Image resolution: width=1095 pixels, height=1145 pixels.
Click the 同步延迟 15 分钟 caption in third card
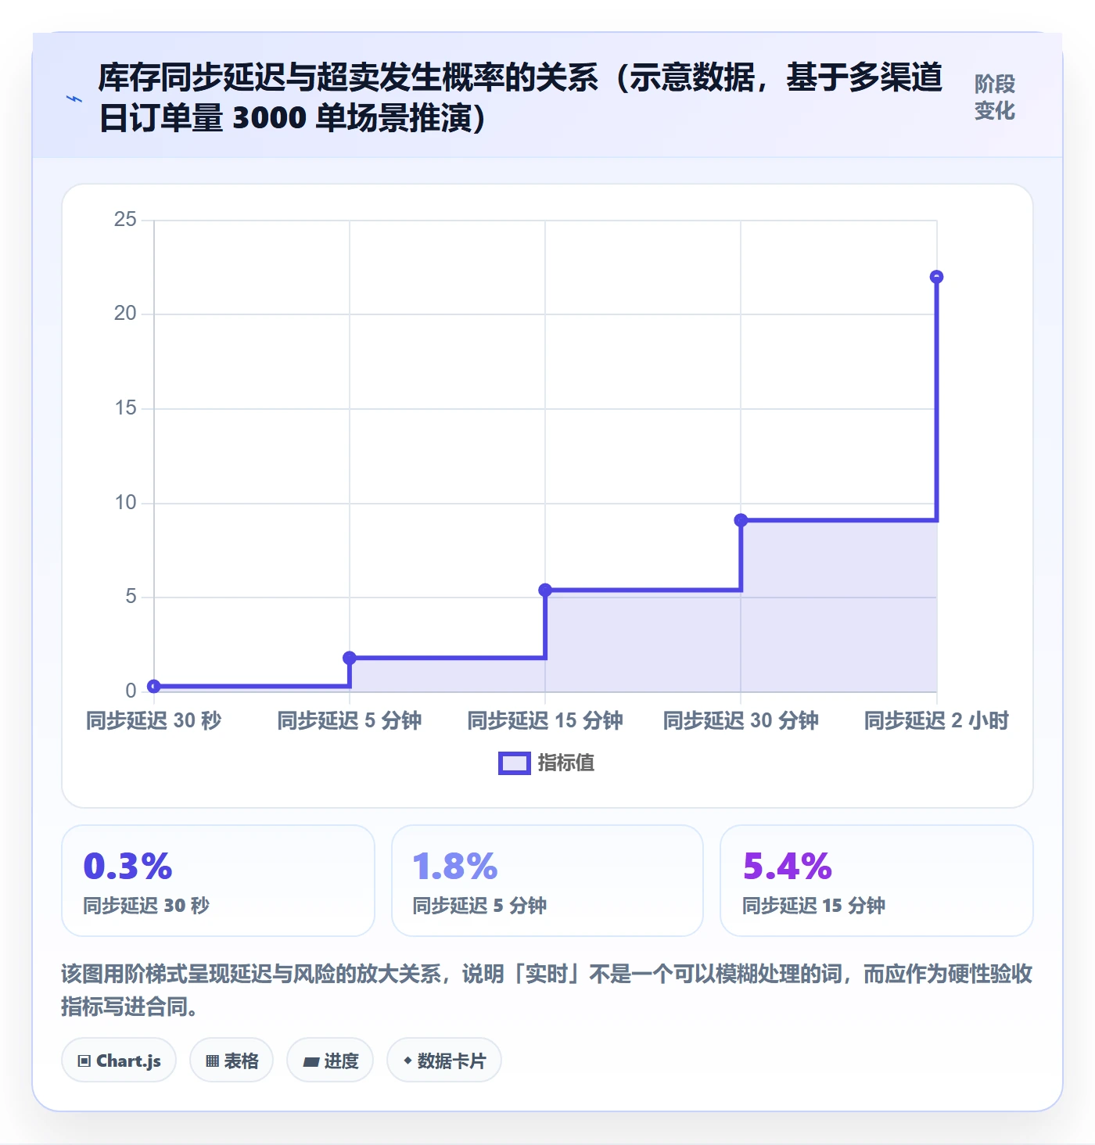(813, 906)
